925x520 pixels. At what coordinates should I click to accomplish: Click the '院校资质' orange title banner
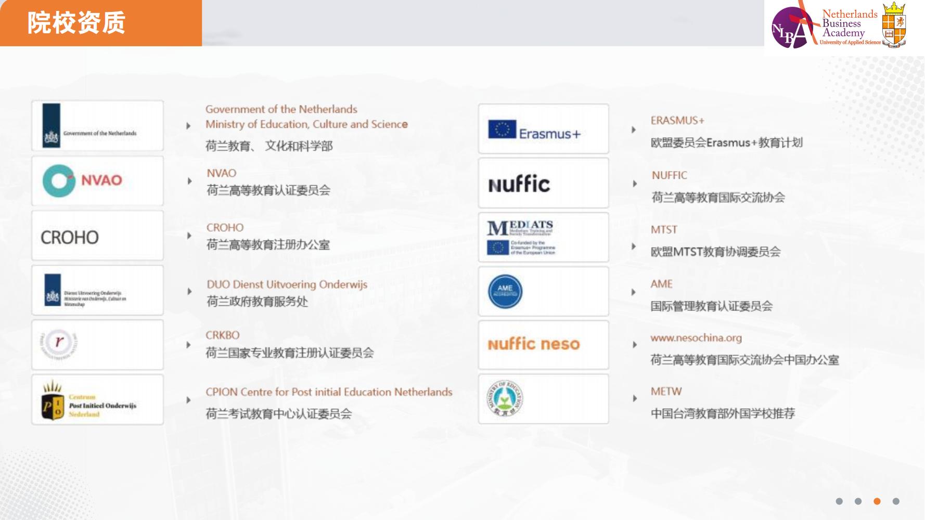(101, 23)
